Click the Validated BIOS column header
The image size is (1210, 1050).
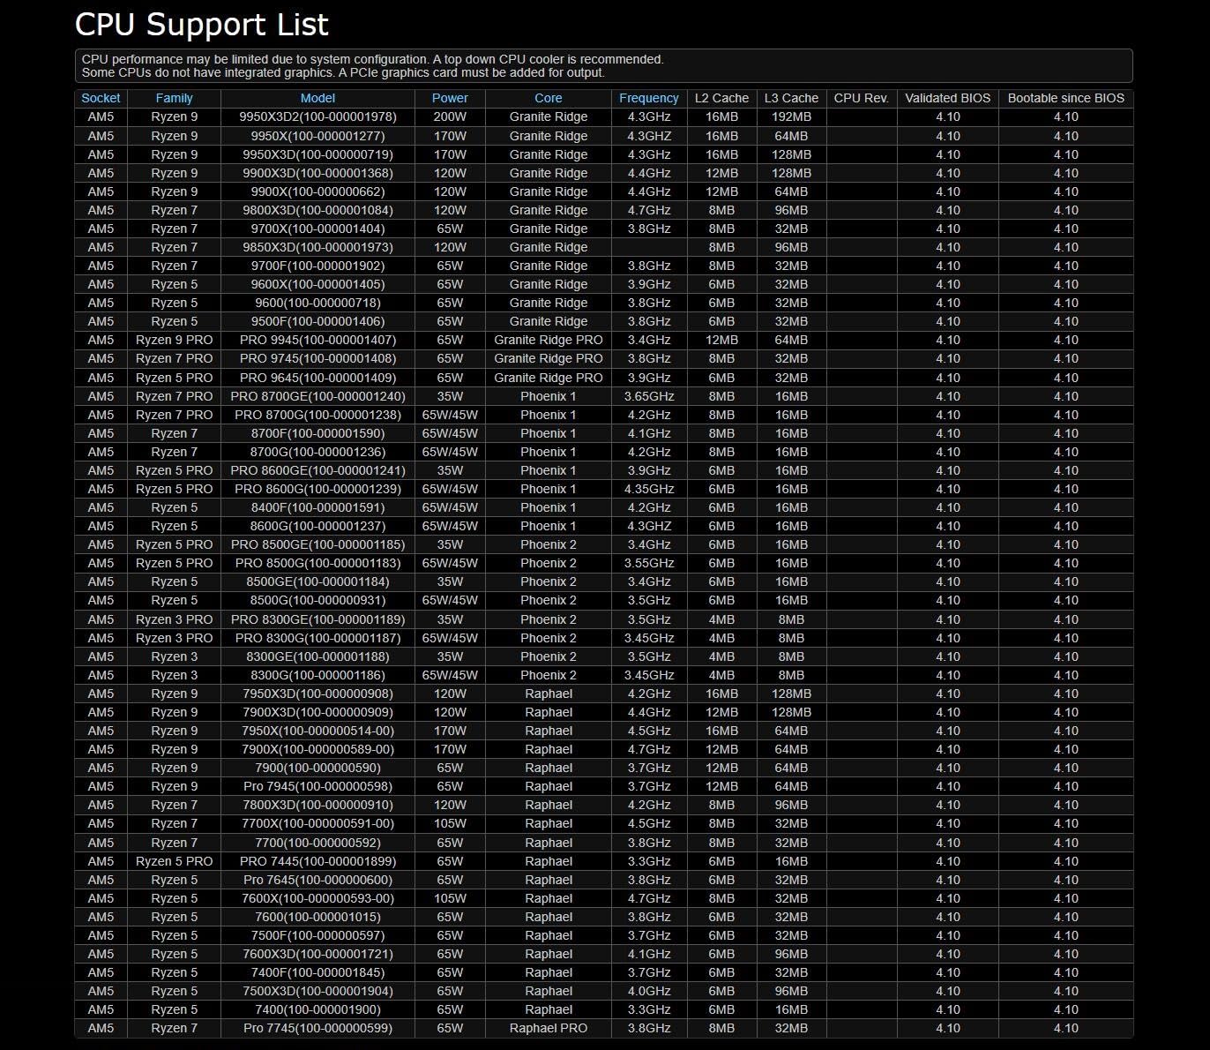(948, 98)
